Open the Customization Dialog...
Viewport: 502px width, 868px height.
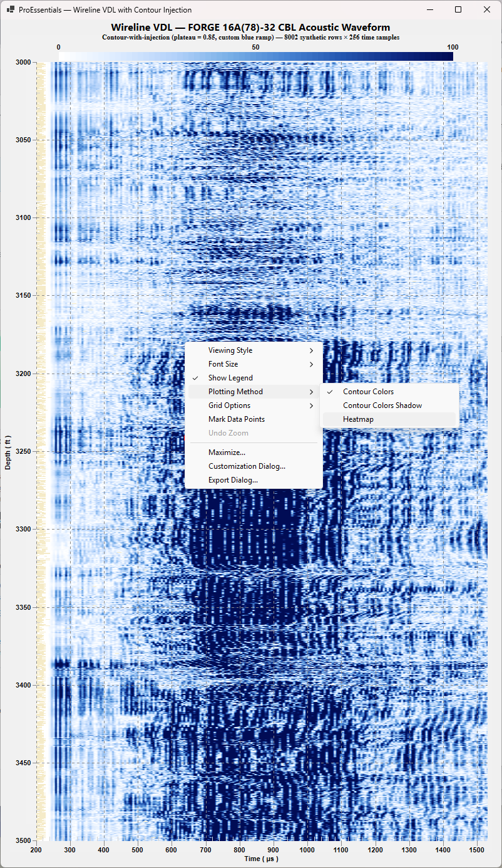(254, 466)
